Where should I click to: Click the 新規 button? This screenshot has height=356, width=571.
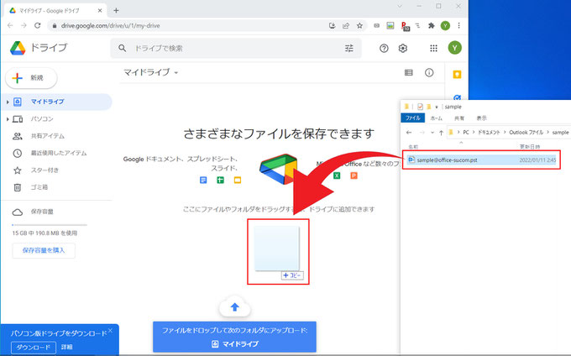pos(31,78)
